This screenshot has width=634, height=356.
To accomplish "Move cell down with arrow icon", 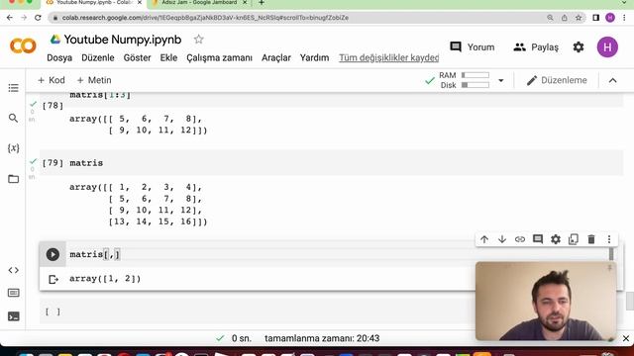I will pyautogui.click(x=502, y=239).
